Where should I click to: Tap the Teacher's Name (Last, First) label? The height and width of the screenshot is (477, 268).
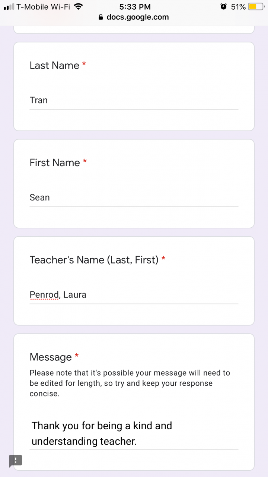tap(94, 260)
